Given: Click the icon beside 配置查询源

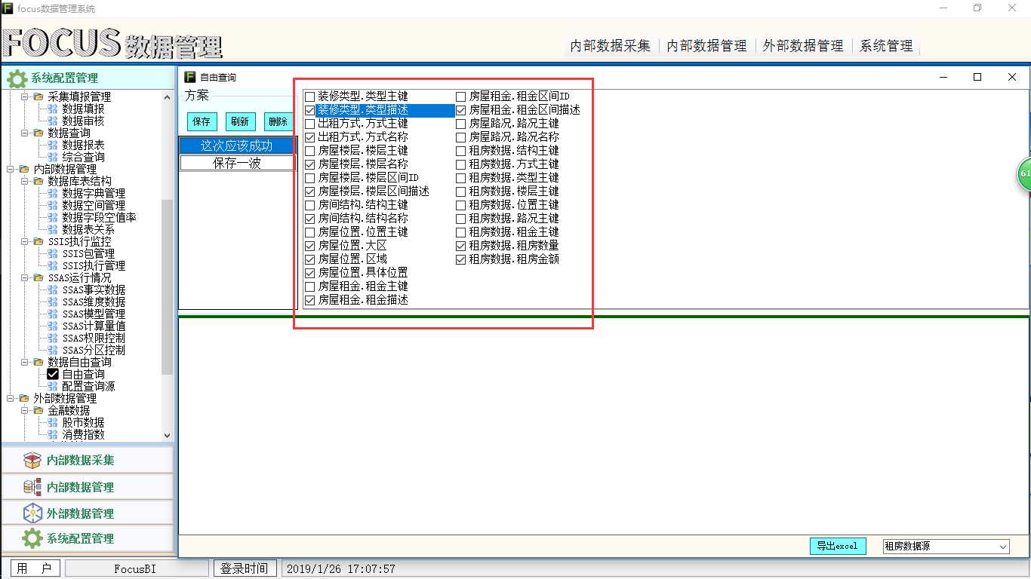Looking at the screenshot, I should 53,386.
